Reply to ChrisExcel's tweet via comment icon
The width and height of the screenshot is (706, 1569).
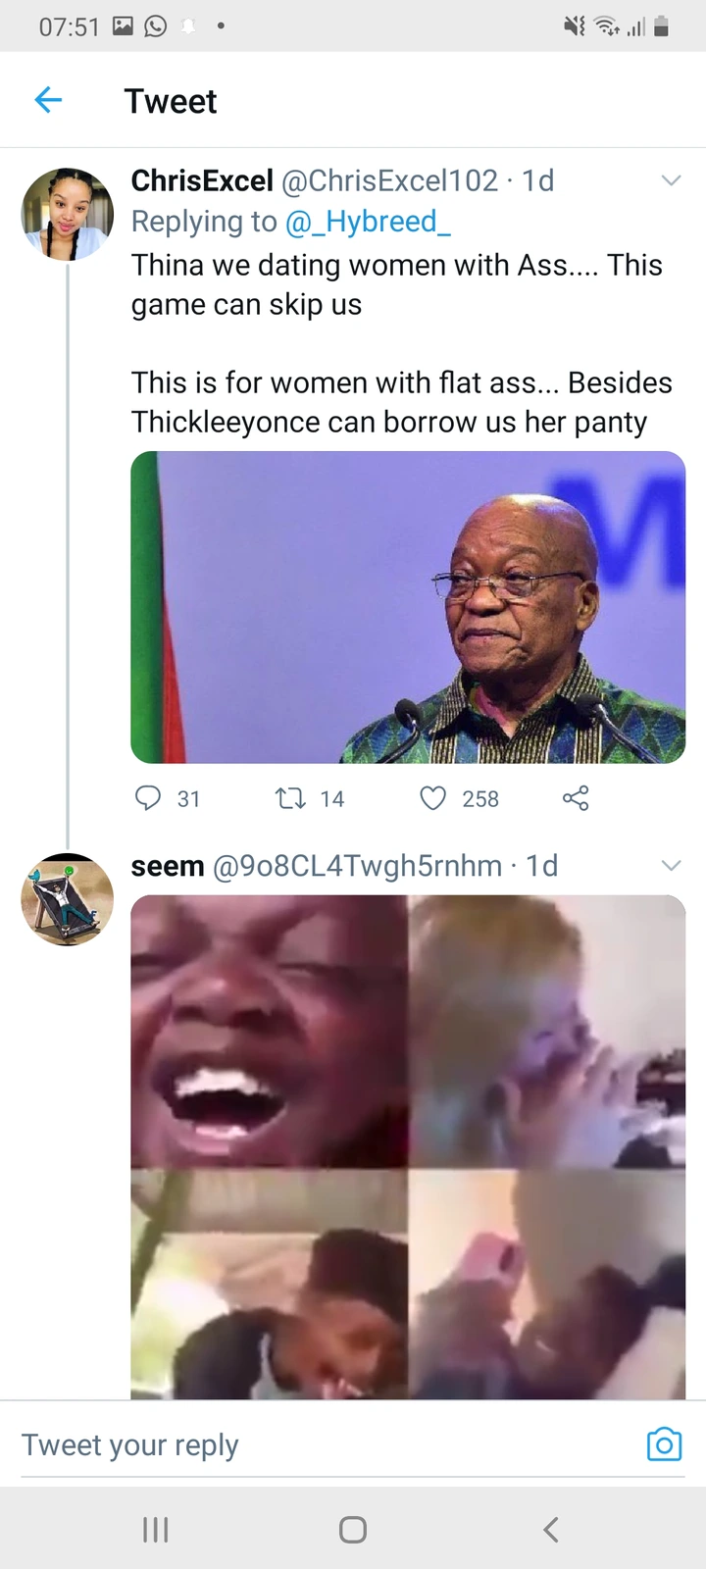click(147, 798)
